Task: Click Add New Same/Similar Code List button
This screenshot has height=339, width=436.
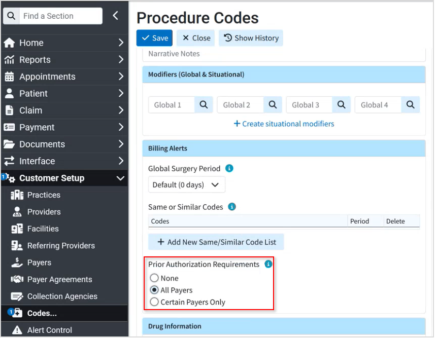Action: point(217,243)
